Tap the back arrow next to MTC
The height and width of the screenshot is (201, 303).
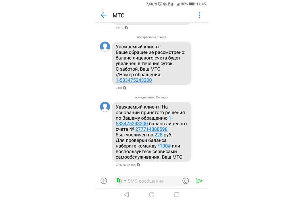point(104,15)
